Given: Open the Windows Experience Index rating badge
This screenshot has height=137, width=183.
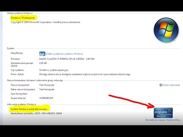Looking at the screenshot, I should click(x=42, y=54).
